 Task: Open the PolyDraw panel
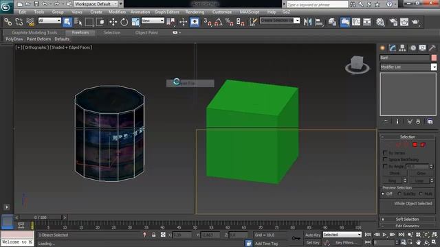point(14,39)
